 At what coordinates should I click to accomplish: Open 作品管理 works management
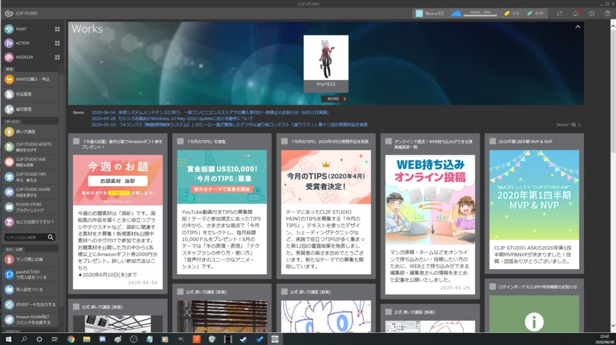(x=30, y=94)
